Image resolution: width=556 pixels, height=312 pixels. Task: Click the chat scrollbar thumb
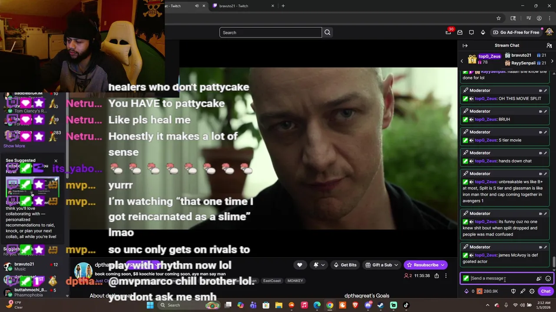pyautogui.click(x=554, y=262)
